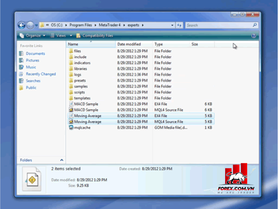
Task: Close the Explorer window
Action: tap(253, 14)
